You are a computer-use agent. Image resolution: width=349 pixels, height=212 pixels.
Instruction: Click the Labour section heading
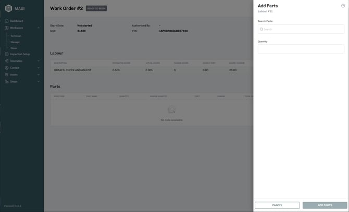(57, 53)
